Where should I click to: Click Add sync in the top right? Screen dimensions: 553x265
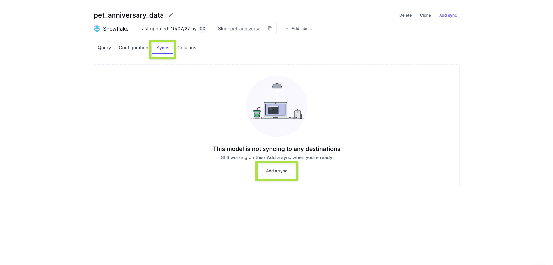click(x=448, y=15)
